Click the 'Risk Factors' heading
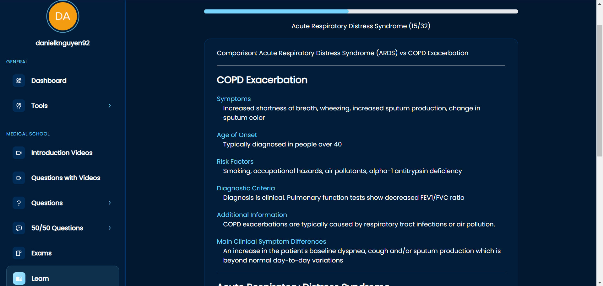 pos(235,162)
